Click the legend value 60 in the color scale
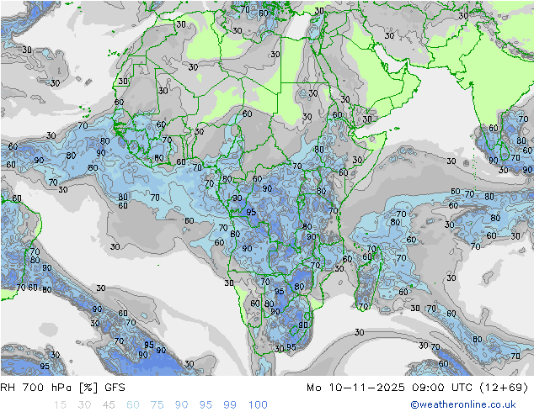The image size is (534, 412). tap(133, 405)
